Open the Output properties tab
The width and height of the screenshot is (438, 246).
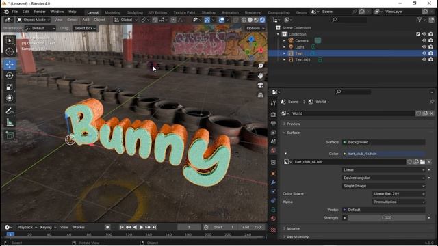[x=273, y=124]
